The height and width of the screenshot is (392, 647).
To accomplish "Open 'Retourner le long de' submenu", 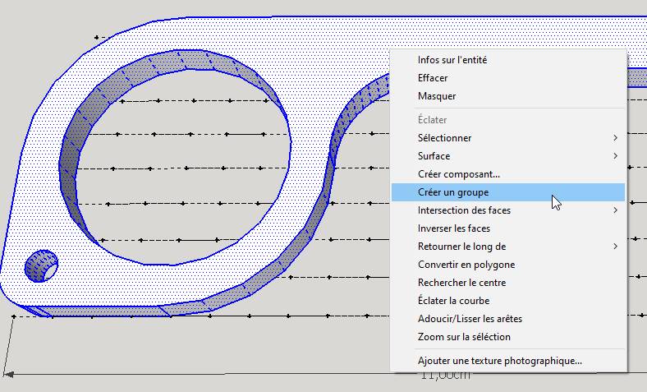I will [x=461, y=247].
